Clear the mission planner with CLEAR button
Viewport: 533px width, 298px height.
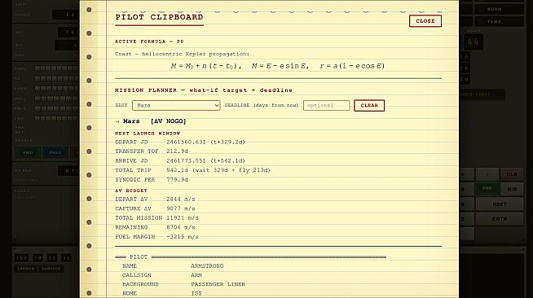pos(369,106)
